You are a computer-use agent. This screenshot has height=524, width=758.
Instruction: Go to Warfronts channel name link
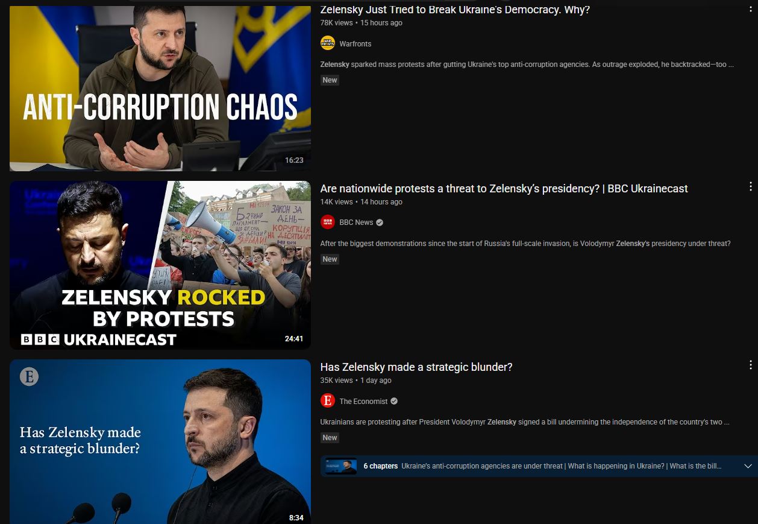[x=356, y=44]
